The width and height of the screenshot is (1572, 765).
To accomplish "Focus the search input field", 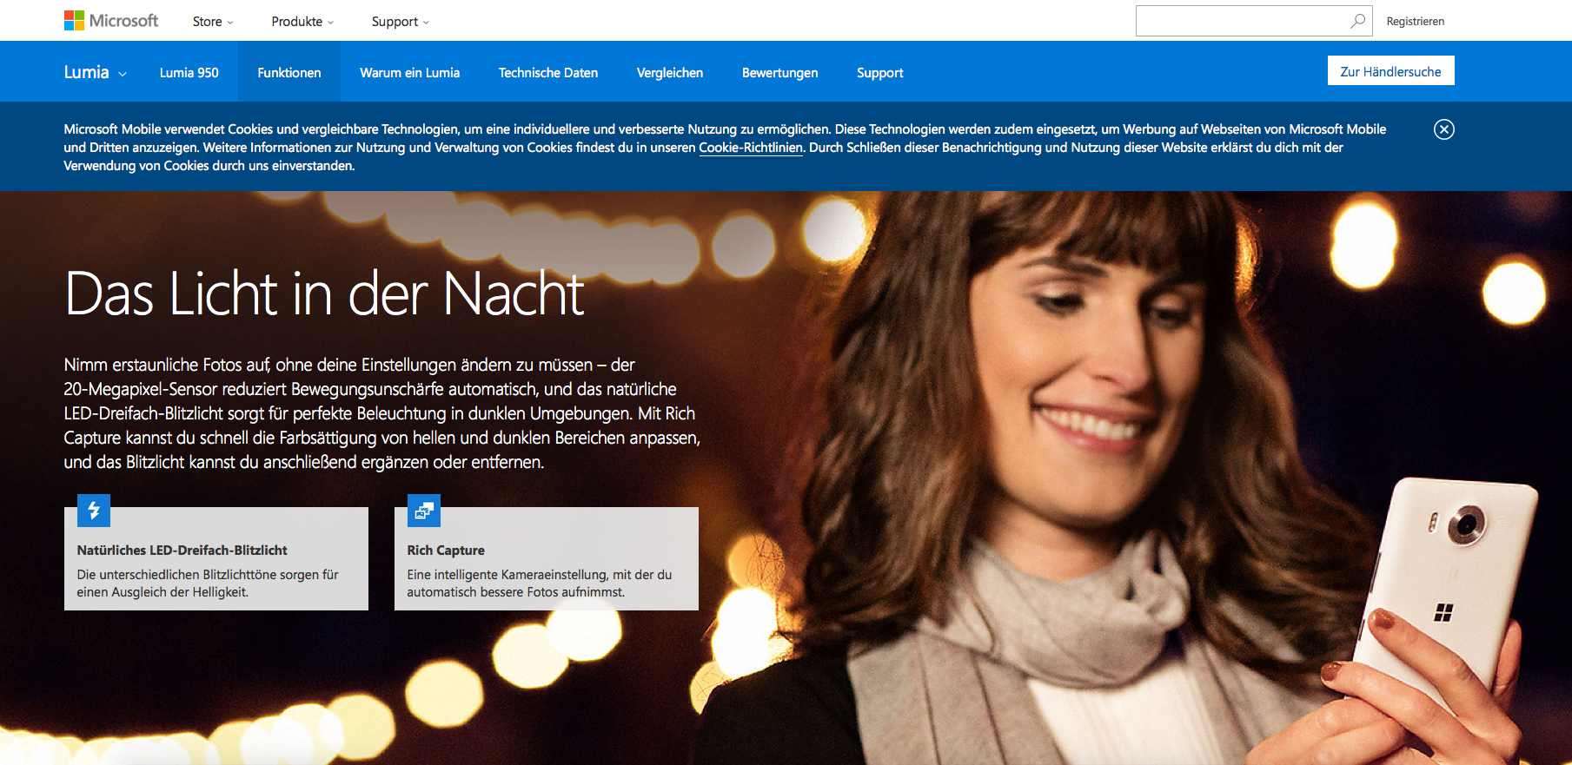I will tap(1241, 21).
